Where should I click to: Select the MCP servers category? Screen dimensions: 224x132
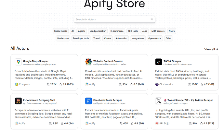158,31
